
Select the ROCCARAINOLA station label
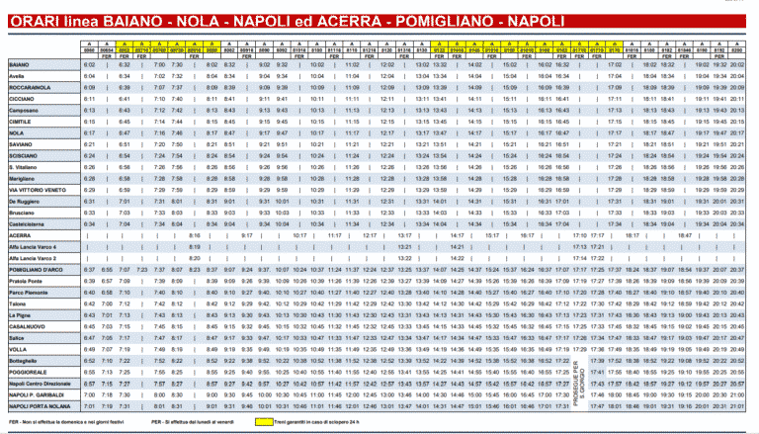coord(30,86)
